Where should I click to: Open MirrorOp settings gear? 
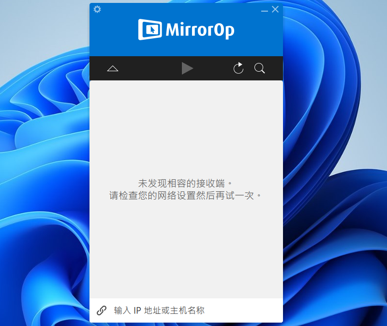tap(97, 9)
